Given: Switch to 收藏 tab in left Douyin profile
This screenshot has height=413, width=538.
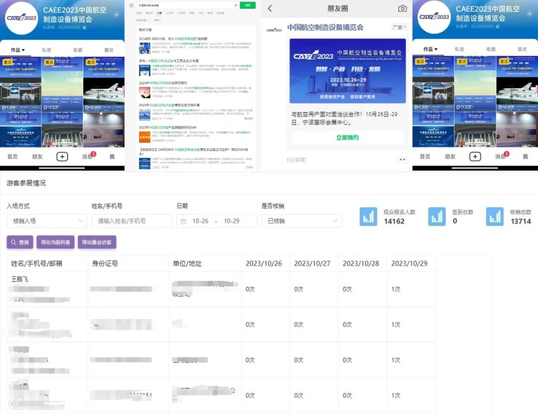Looking at the screenshot, I should coord(78,50).
